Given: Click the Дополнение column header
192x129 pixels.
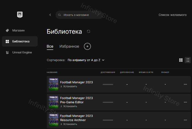Looking at the screenshot, I should [127, 72].
